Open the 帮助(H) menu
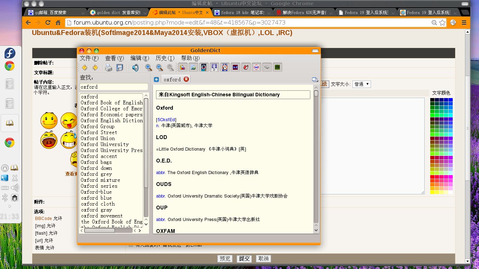Image resolution: width=479 pixels, height=269 pixels. click(190, 58)
